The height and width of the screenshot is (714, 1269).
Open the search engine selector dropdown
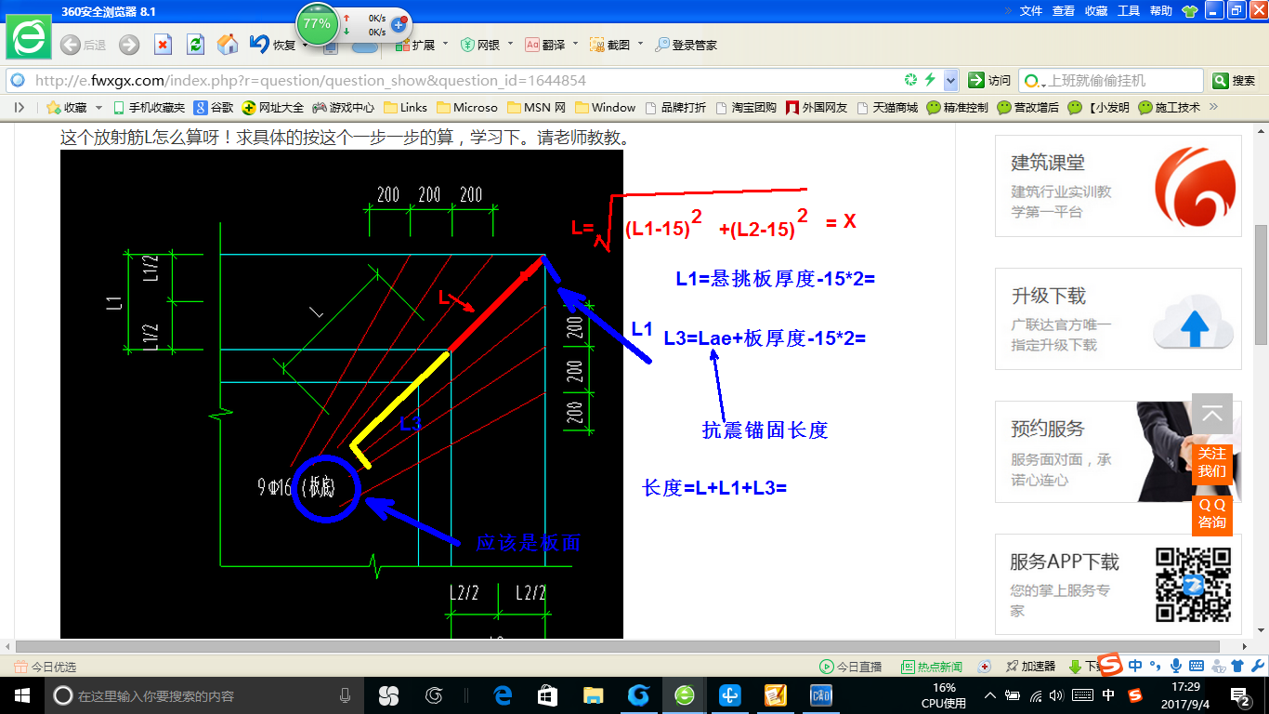(1034, 81)
